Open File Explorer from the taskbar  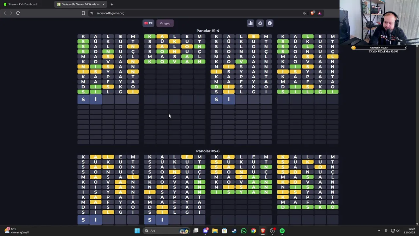215,231
